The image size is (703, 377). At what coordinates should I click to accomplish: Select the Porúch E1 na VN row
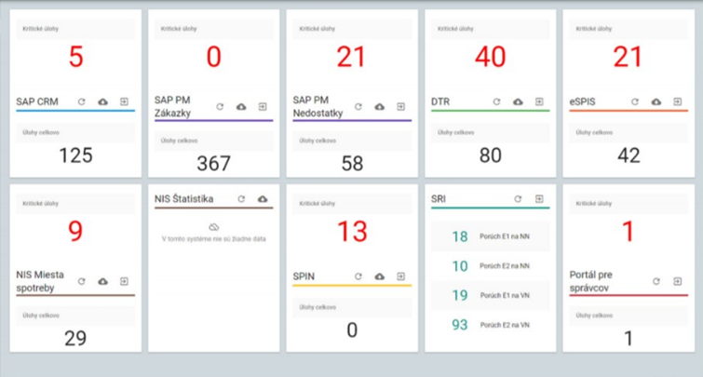pos(491,295)
